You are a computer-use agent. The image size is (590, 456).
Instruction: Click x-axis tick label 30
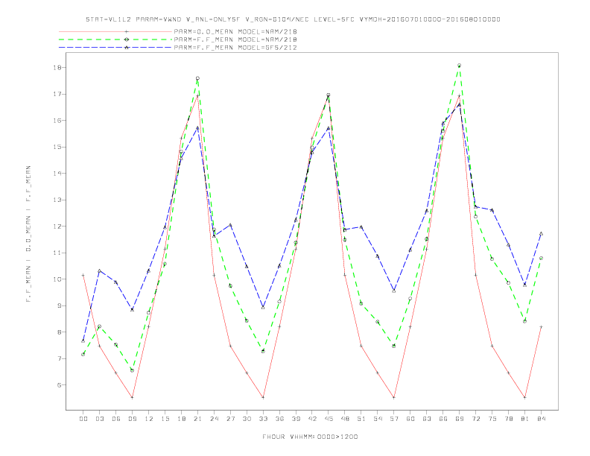point(247,419)
